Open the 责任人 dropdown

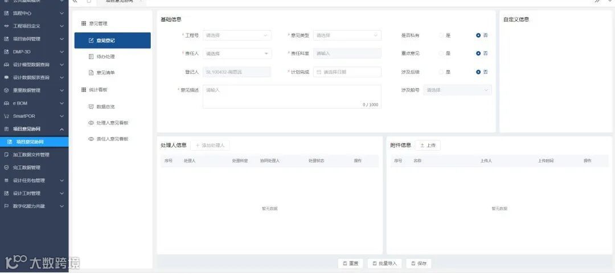tap(237, 53)
